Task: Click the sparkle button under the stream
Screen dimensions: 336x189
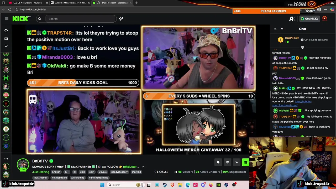Action: coord(237,162)
